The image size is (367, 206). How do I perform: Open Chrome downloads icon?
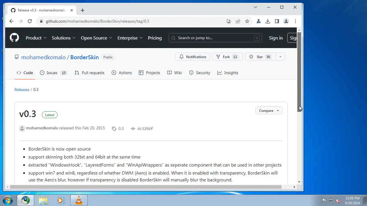coord(268,21)
